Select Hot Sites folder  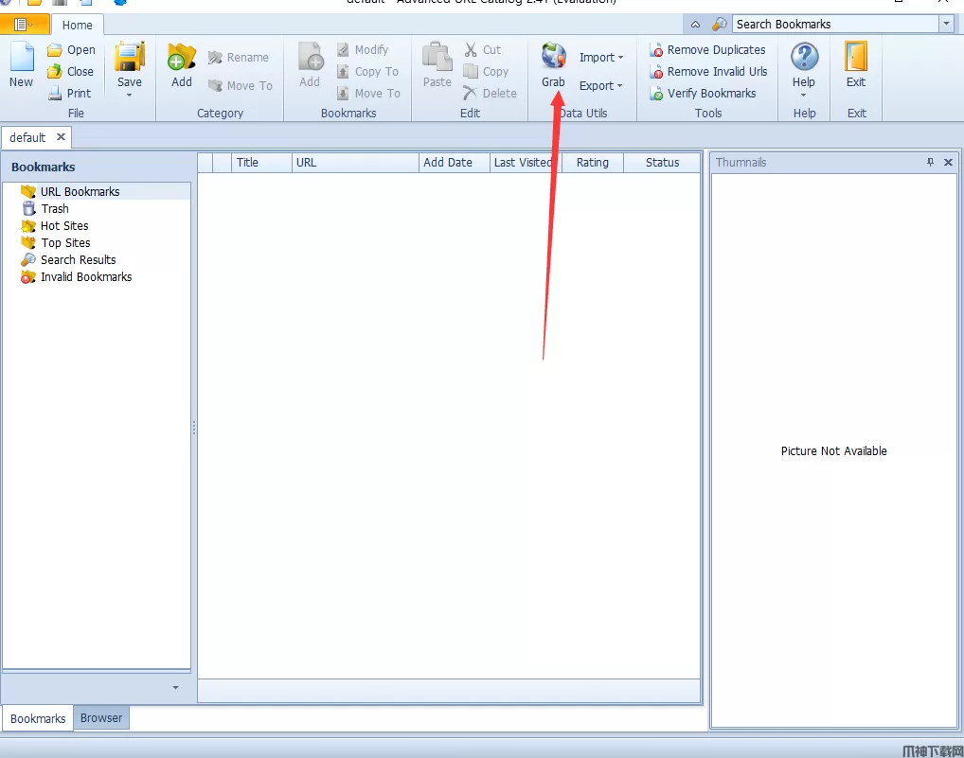pyautogui.click(x=64, y=226)
